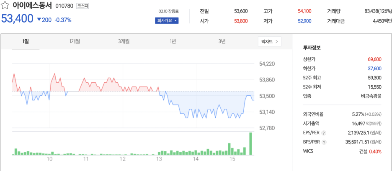Viewport: 392px width, 171px height.
Task: Switch to the 1개월 chart tab
Action: (75, 41)
